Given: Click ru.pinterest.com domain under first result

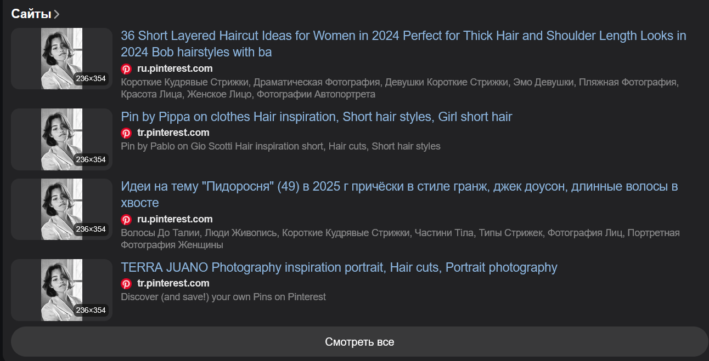Looking at the screenshot, I should pos(175,68).
